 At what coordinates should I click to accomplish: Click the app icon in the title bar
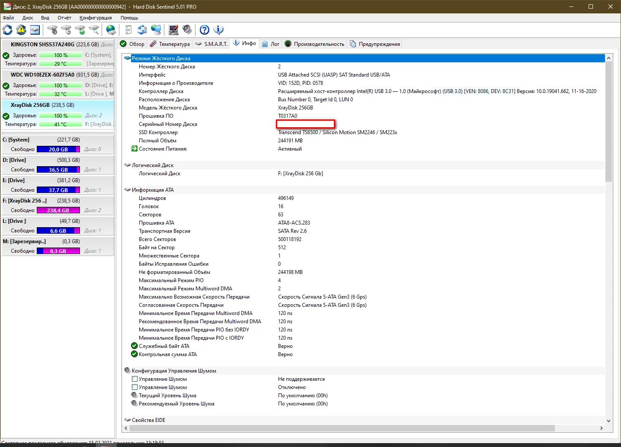[x=7, y=6]
